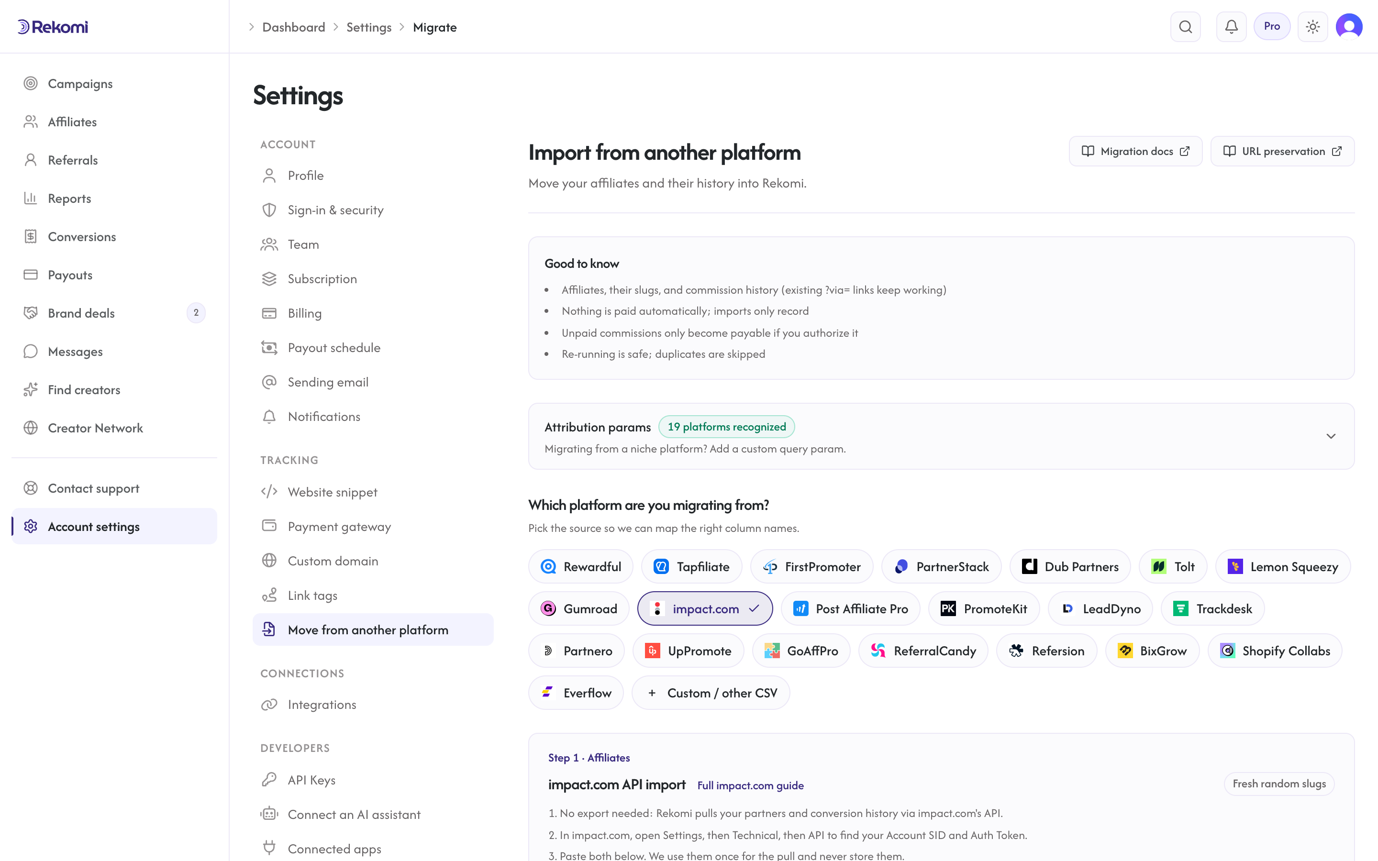This screenshot has width=1378, height=861.
Task: Choose Custom / other CSV option
Action: tap(711, 693)
